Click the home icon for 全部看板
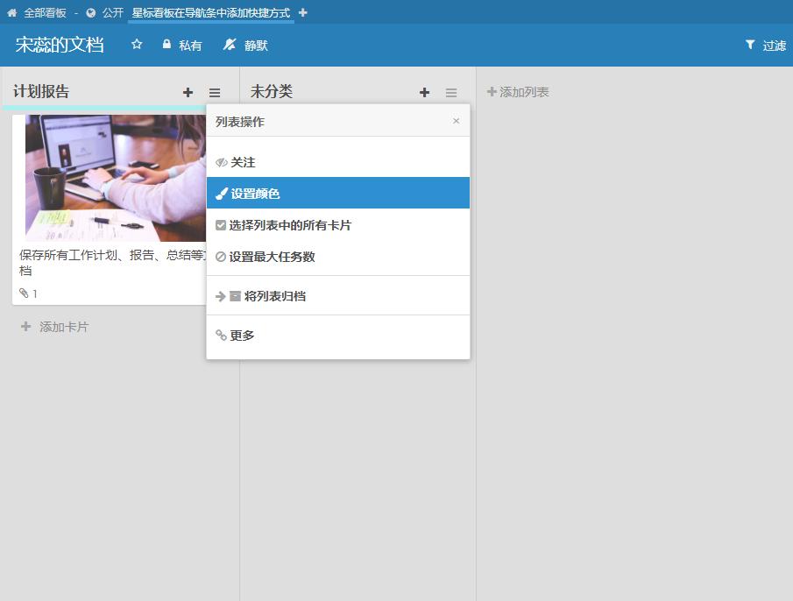The width and height of the screenshot is (793, 601). pos(12,13)
